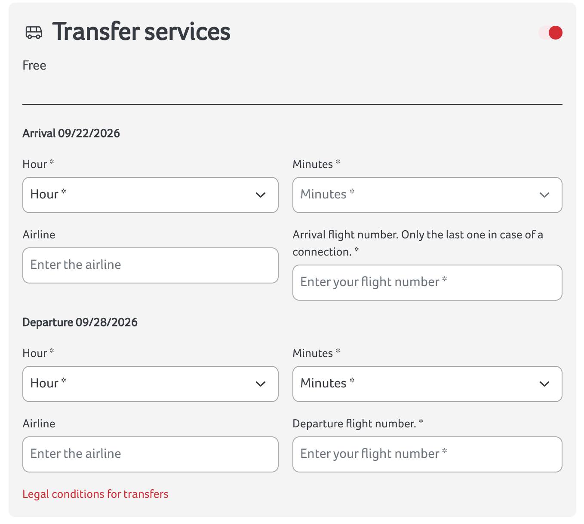Select the arrival flight number field
This screenshot has width=584, height=524.
click(427, 282)
